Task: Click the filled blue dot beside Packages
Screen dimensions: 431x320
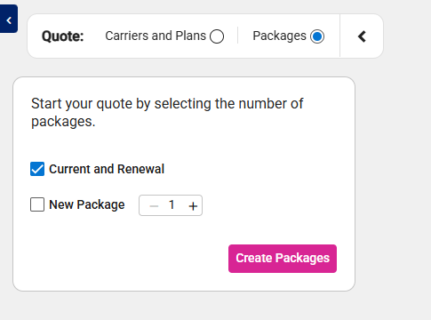Action: click(317, 36)
